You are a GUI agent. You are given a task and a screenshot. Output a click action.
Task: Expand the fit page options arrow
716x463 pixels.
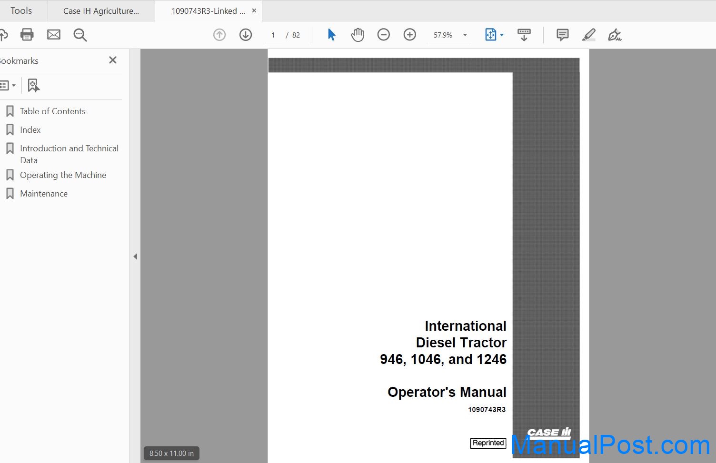point(502,35)
